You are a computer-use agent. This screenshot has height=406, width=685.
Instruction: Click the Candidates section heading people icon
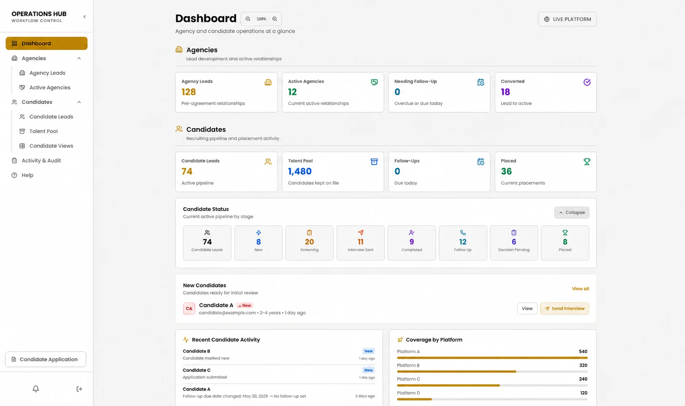pos(179,129)
